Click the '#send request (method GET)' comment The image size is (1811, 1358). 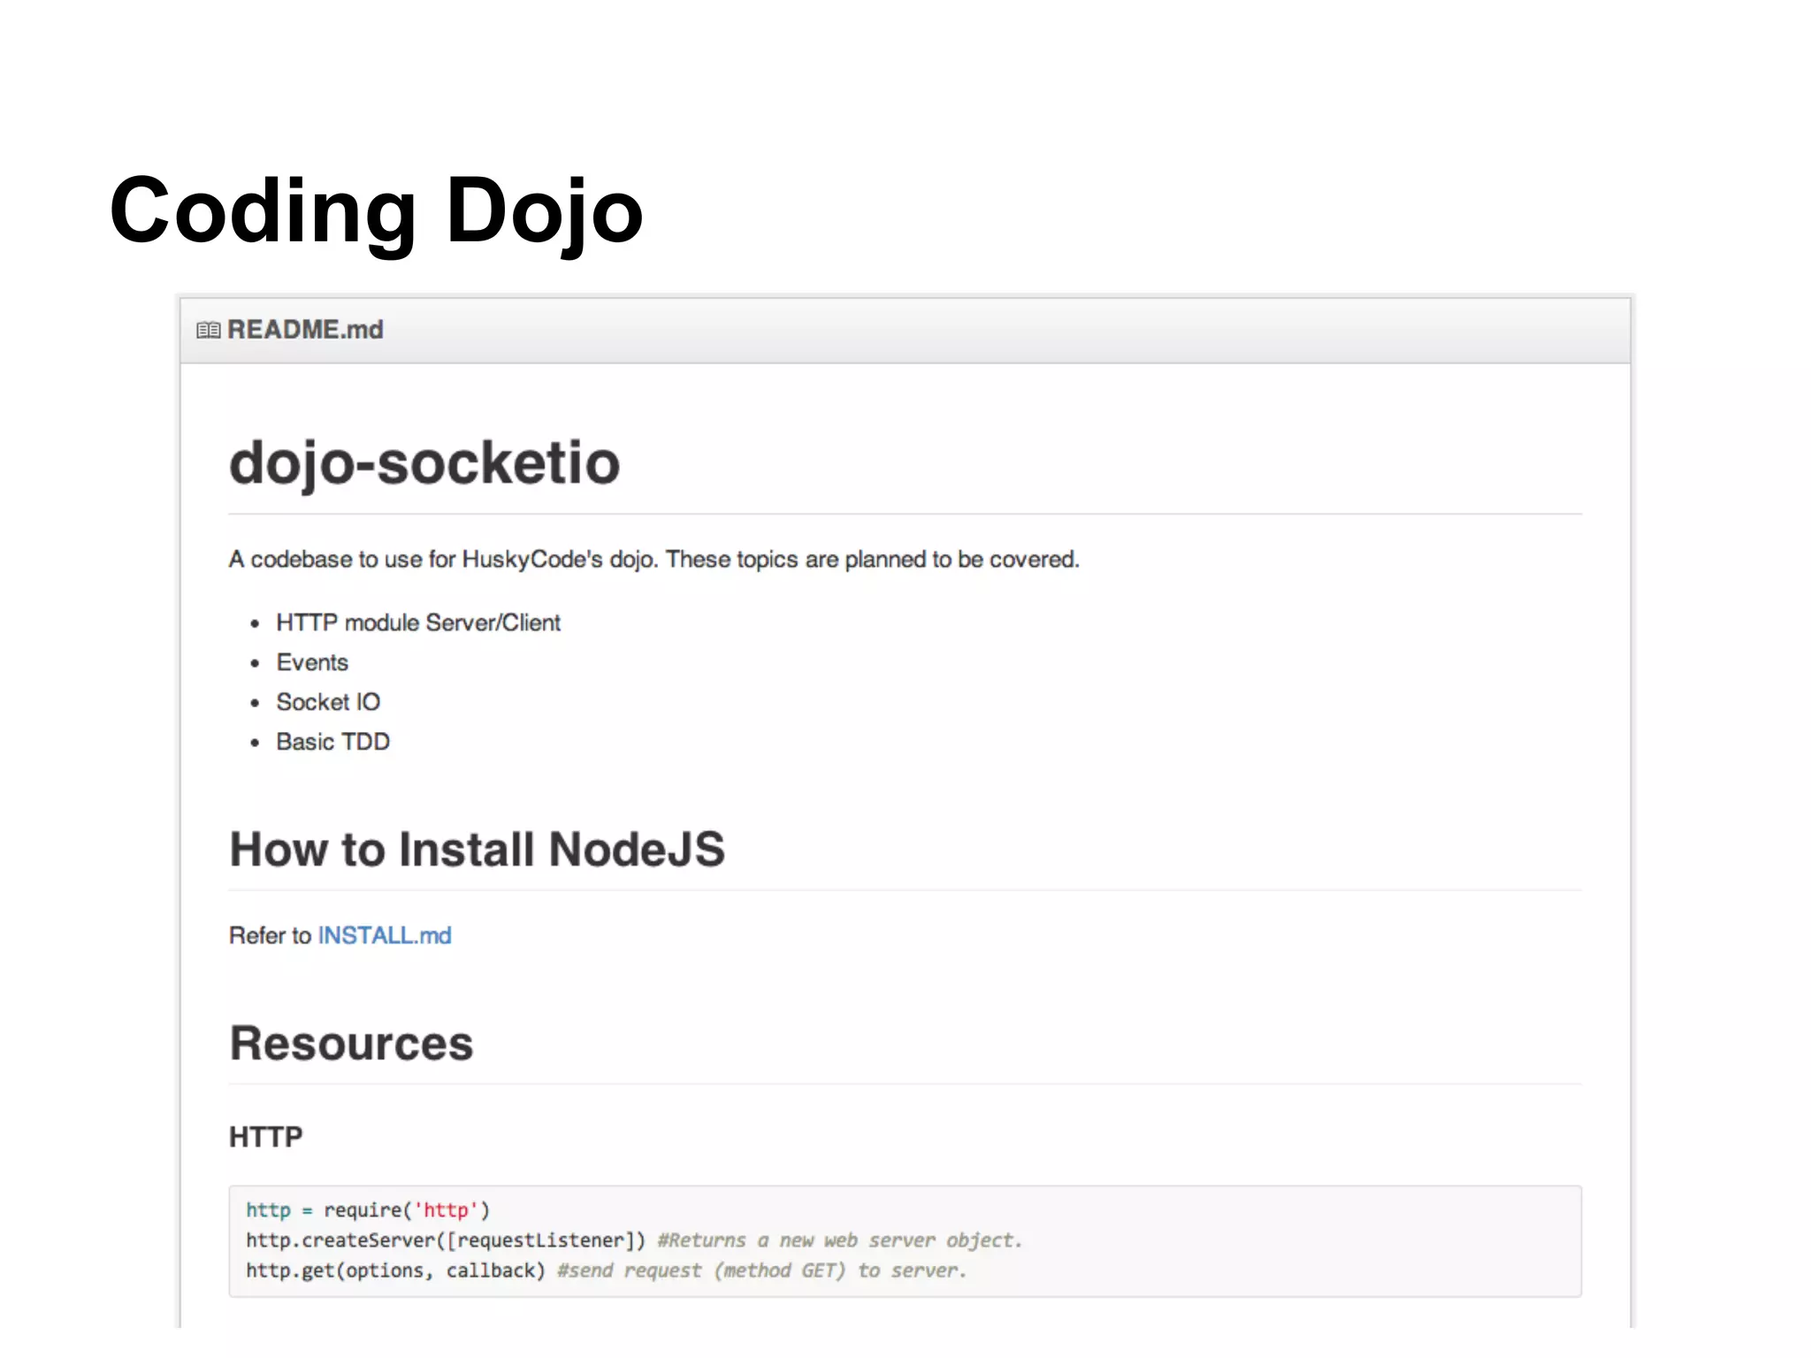[762, 1270]
